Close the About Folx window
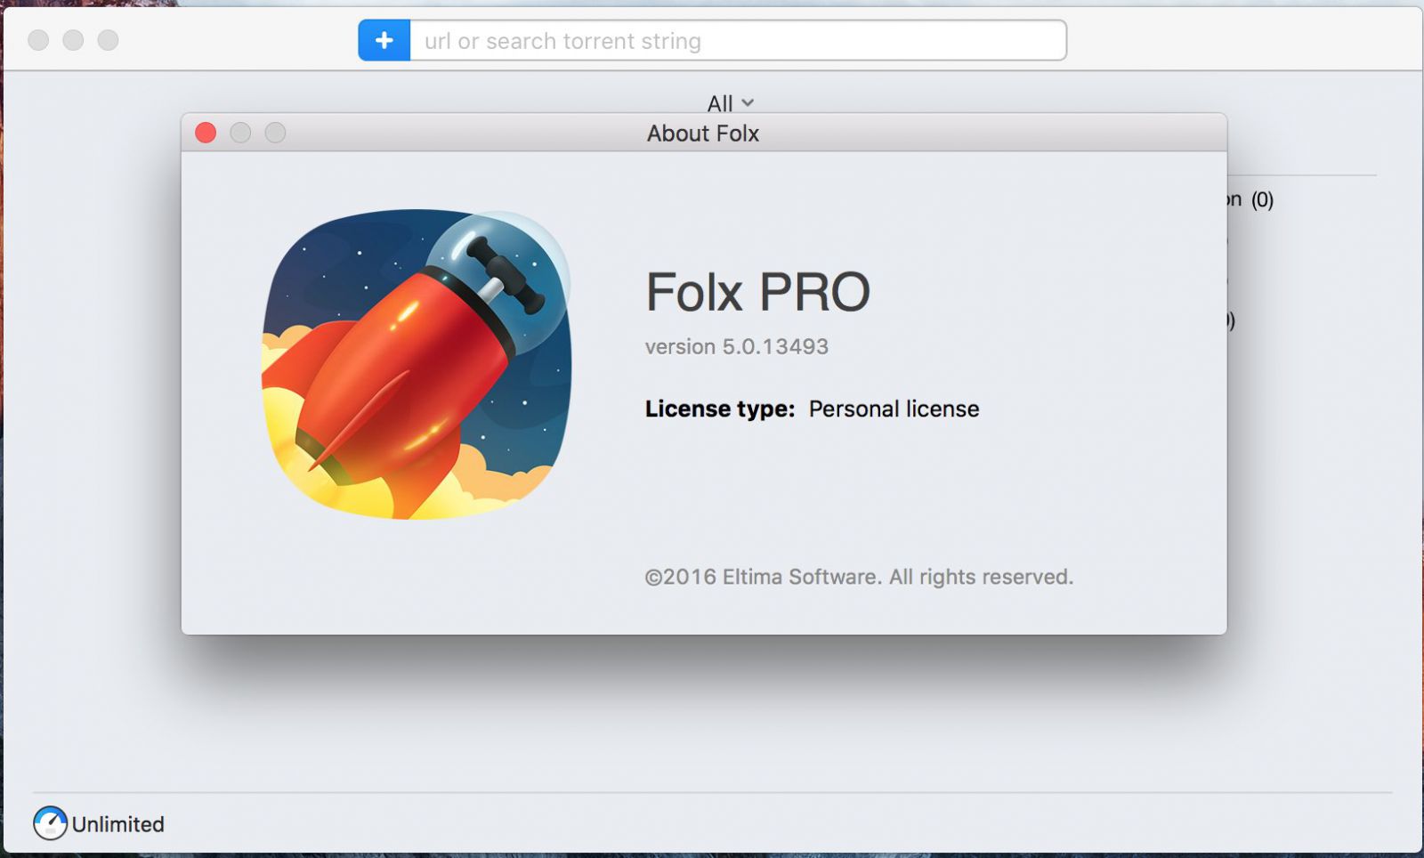Screen dimensions: 1424x858 [x=206, y=133]
